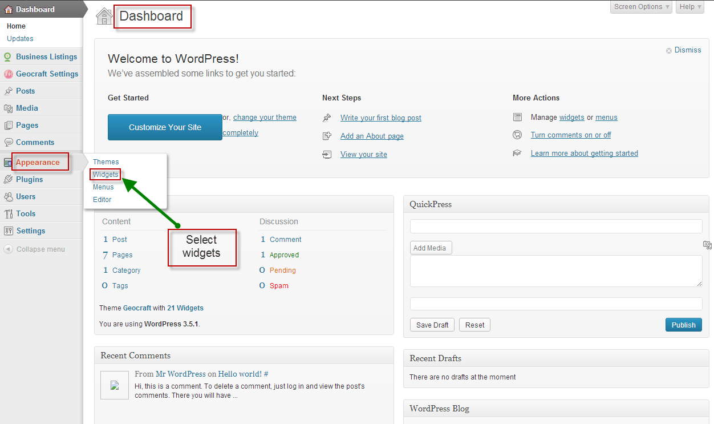This screenshot has height=424, width=714.
Task: Click the Customize Your Site button
Action: click(165, 127)
